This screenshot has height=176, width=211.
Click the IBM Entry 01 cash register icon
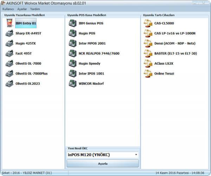tap(9, 23)
